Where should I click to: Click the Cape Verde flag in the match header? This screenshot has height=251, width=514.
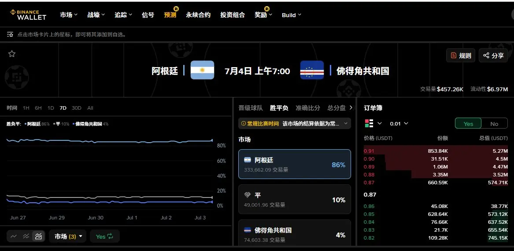click(x=312, y=70)
